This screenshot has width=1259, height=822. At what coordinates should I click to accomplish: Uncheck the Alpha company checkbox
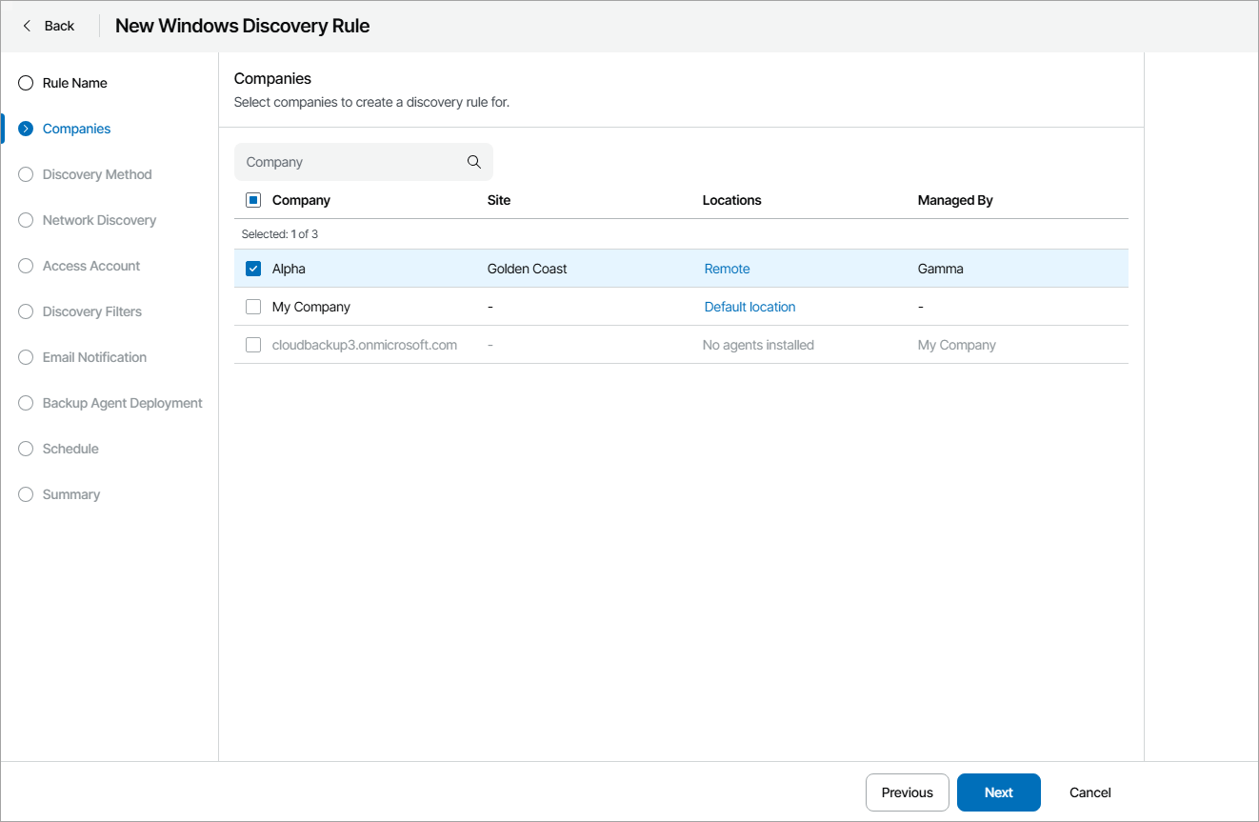[253, 269]
